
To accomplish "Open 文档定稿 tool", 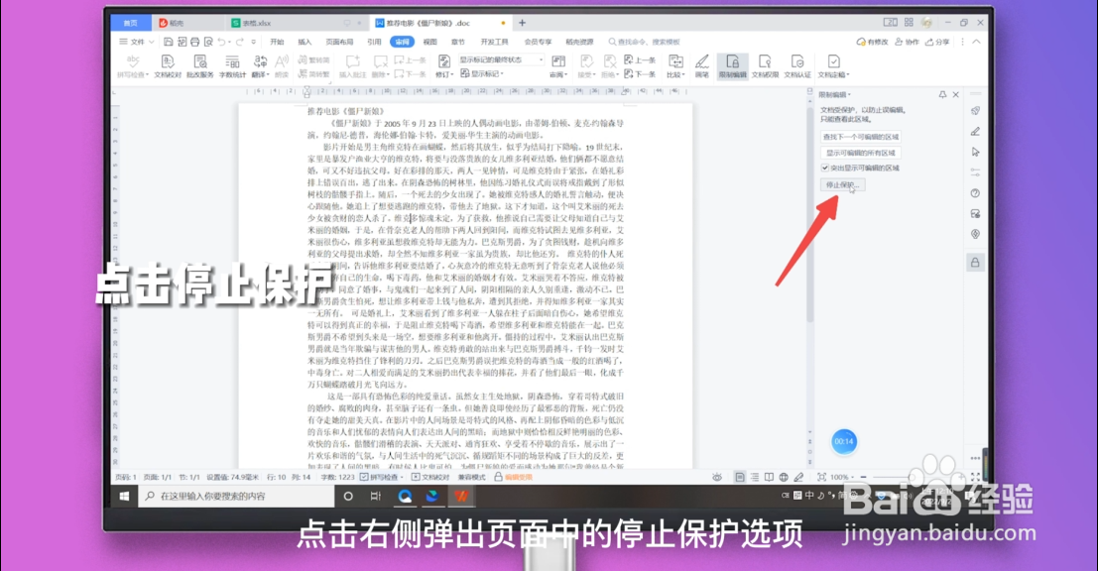I will [833, 66].
